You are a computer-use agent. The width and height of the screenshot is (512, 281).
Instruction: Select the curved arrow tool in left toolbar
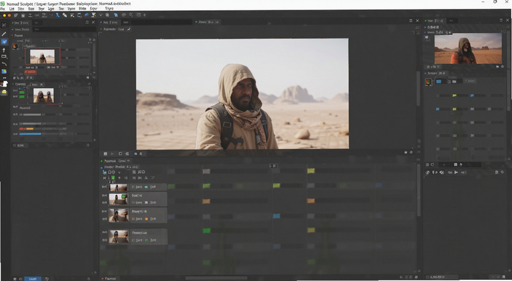(x=4, y=64)
